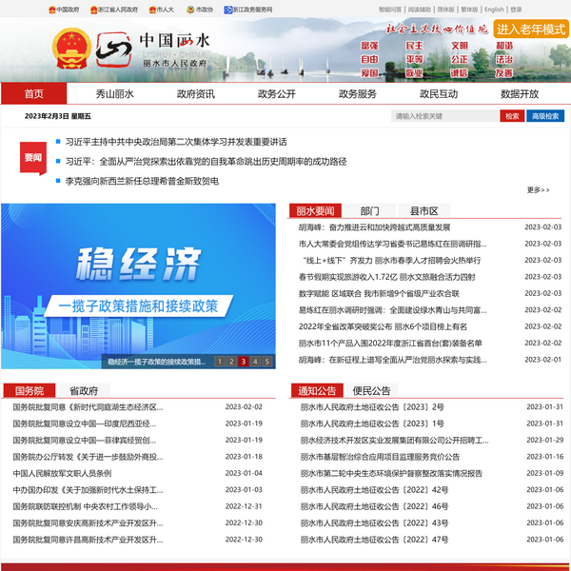The height and width of the screenshot is (571, 571).
Task: Enable 进入老年模式 senior mode
Action: point(530,30)
